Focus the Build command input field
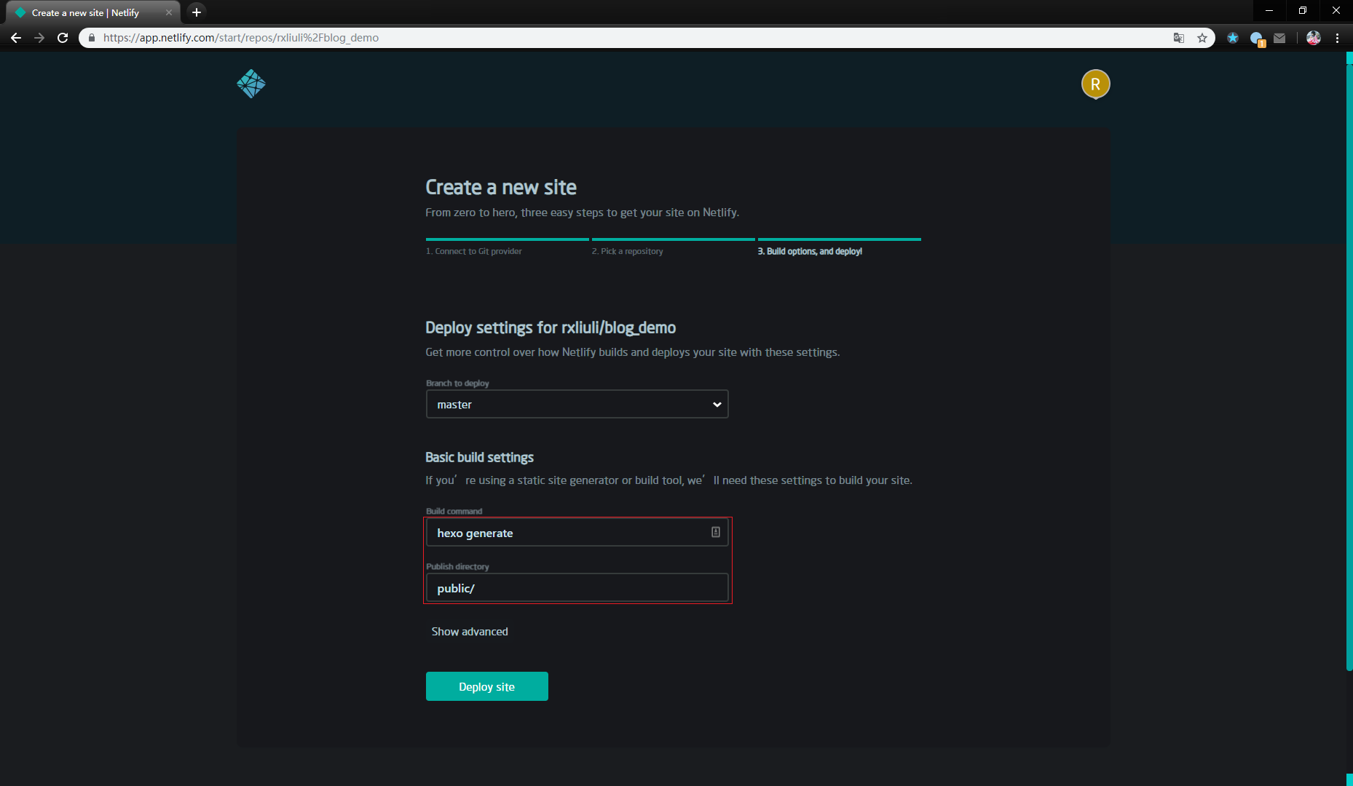The height and width of the screenshot is (786, 1353). (577, 533)
